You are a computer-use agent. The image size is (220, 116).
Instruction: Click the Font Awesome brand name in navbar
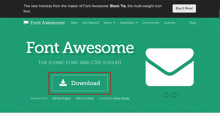(47, 23)
